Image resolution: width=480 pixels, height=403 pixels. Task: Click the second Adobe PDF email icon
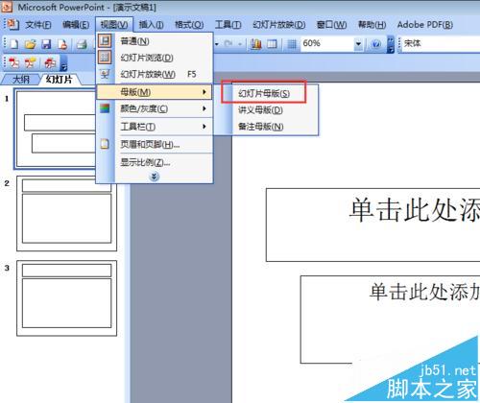click(30, 62)
